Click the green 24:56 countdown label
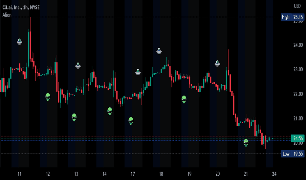This screenshot has height=180, width=306. 298,138
